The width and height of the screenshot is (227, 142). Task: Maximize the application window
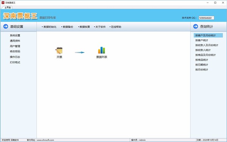215,3
